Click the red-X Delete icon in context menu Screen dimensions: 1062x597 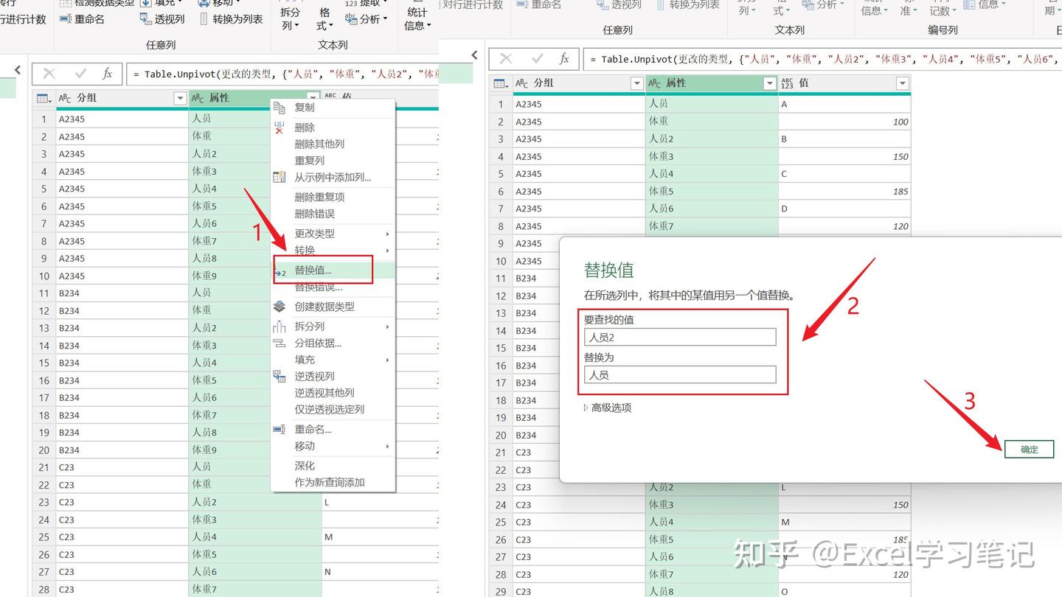coord(280,128)
